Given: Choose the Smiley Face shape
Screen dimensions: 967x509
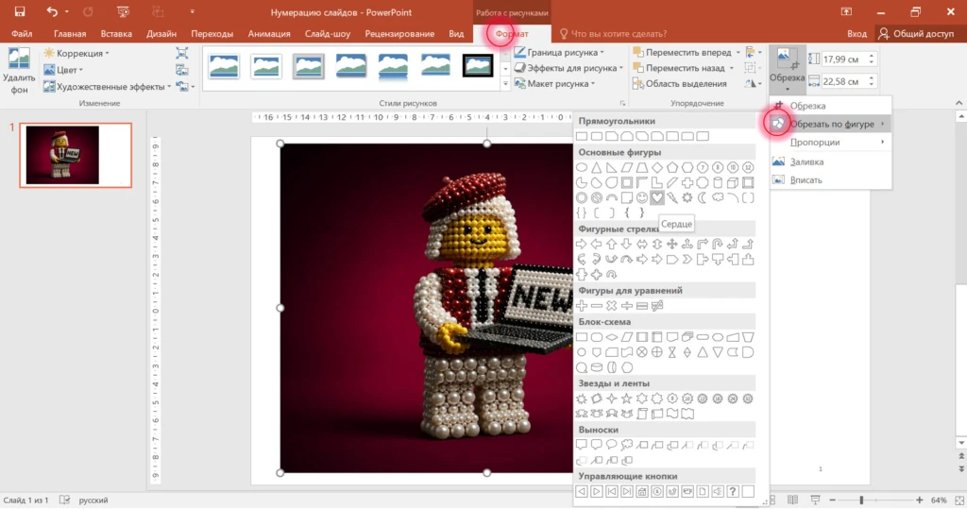Looking at the screenshot, I should point(642,198).
